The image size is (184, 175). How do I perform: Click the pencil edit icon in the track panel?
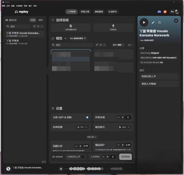[x=153, y=22]
